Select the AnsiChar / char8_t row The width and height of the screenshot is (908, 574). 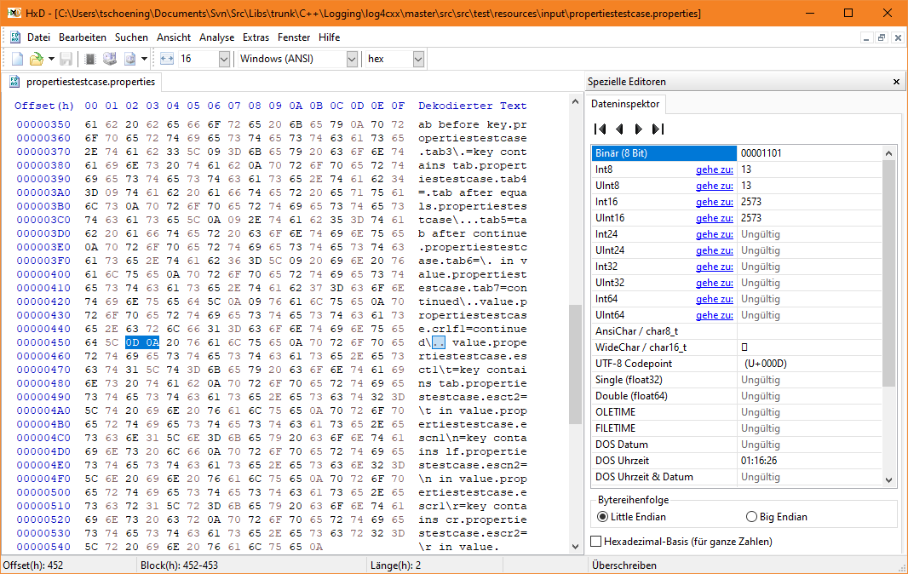click(x=737, y=331)
